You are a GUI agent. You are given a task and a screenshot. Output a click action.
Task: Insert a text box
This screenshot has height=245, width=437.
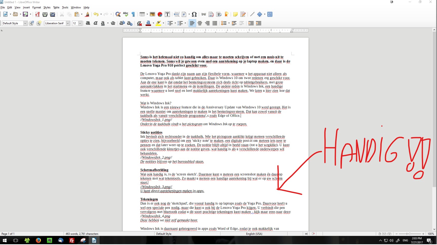click(x=167, y=14)
